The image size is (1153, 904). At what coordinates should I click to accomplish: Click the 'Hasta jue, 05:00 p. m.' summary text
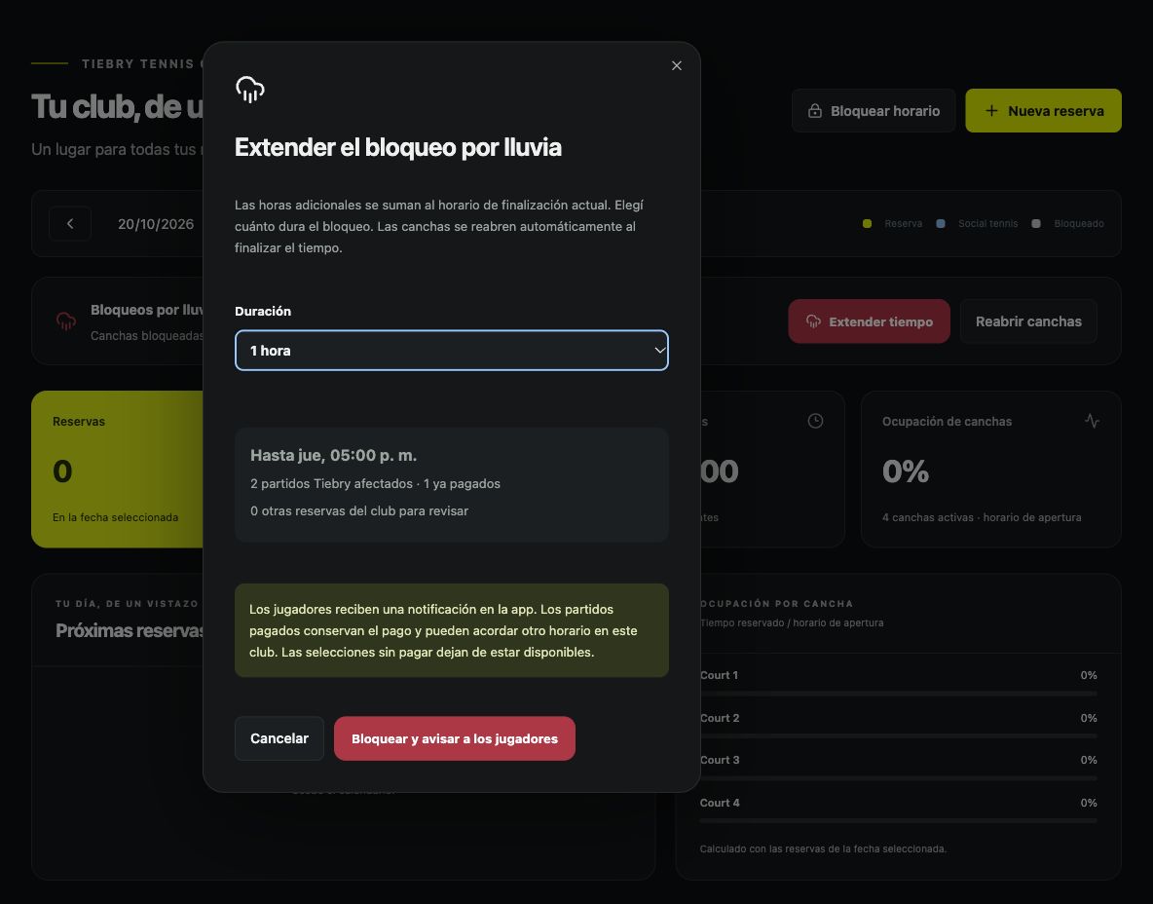333,455
